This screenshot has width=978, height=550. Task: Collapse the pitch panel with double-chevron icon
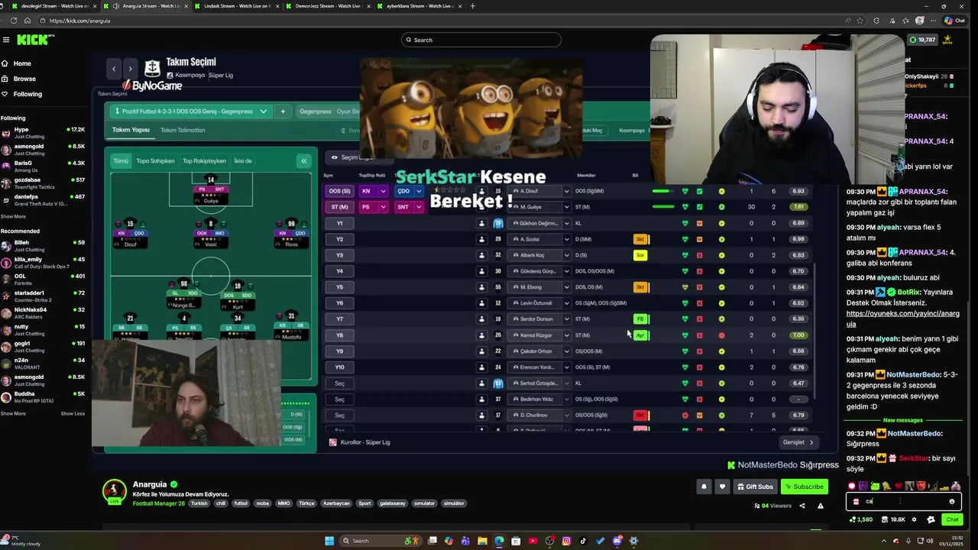[303, 160]
